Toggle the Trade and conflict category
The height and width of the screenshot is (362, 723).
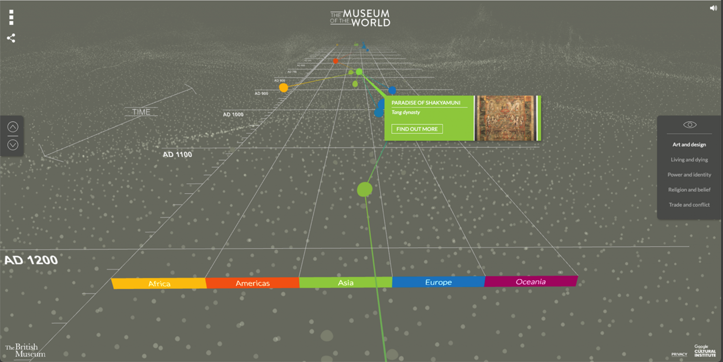689,205
